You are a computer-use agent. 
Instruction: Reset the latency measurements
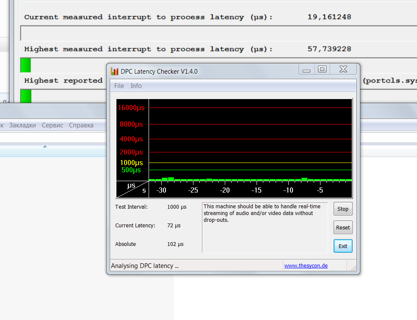coord(343,227)
